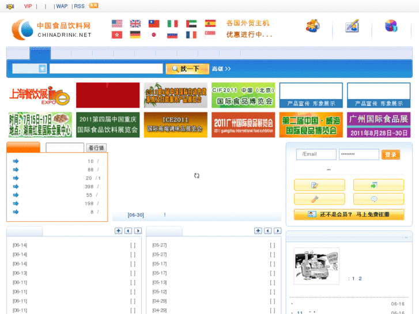Open the 广州国际食品展 purple banner
This screenshot has width=419, height=314.
tap(379, 125)
